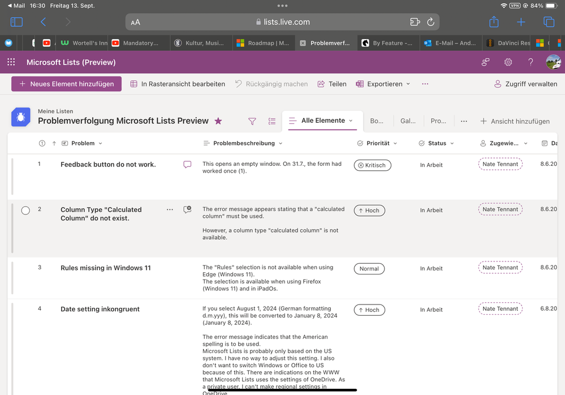The height and width of the screenshot is (395, 565).
Task: Click the info column header icon
Action: 42,143
